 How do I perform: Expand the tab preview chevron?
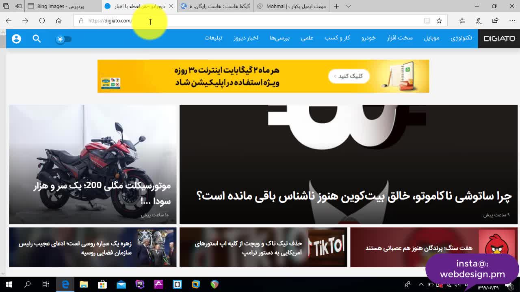[348, 6]
